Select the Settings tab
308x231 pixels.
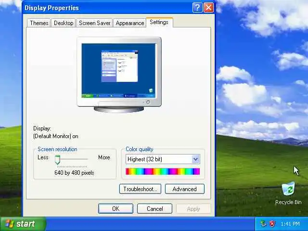pyautogui.click(x=159, y=22)
